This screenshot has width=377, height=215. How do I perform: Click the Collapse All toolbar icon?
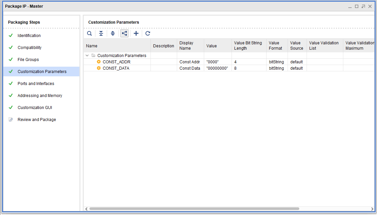coord(101,33)
